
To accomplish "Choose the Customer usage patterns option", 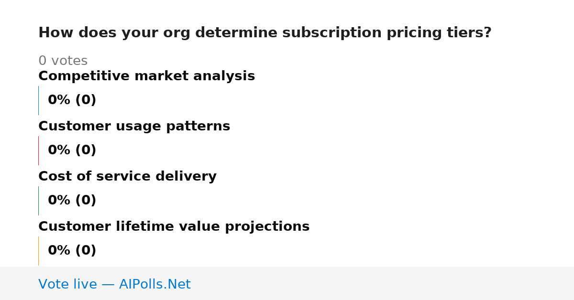I will 134,126.
